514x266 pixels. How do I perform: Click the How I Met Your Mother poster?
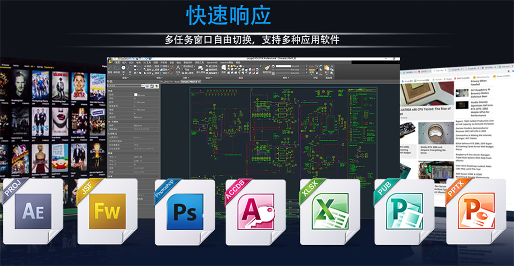97,87
